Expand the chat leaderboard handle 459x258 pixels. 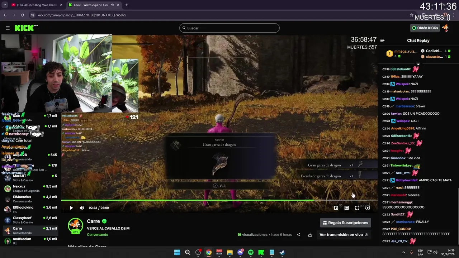pos(418,63)
